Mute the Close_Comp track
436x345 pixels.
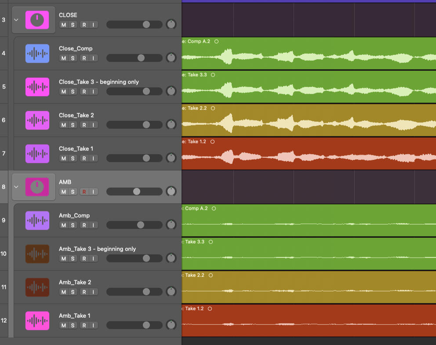pyautogui.click(x=64, y=58)
